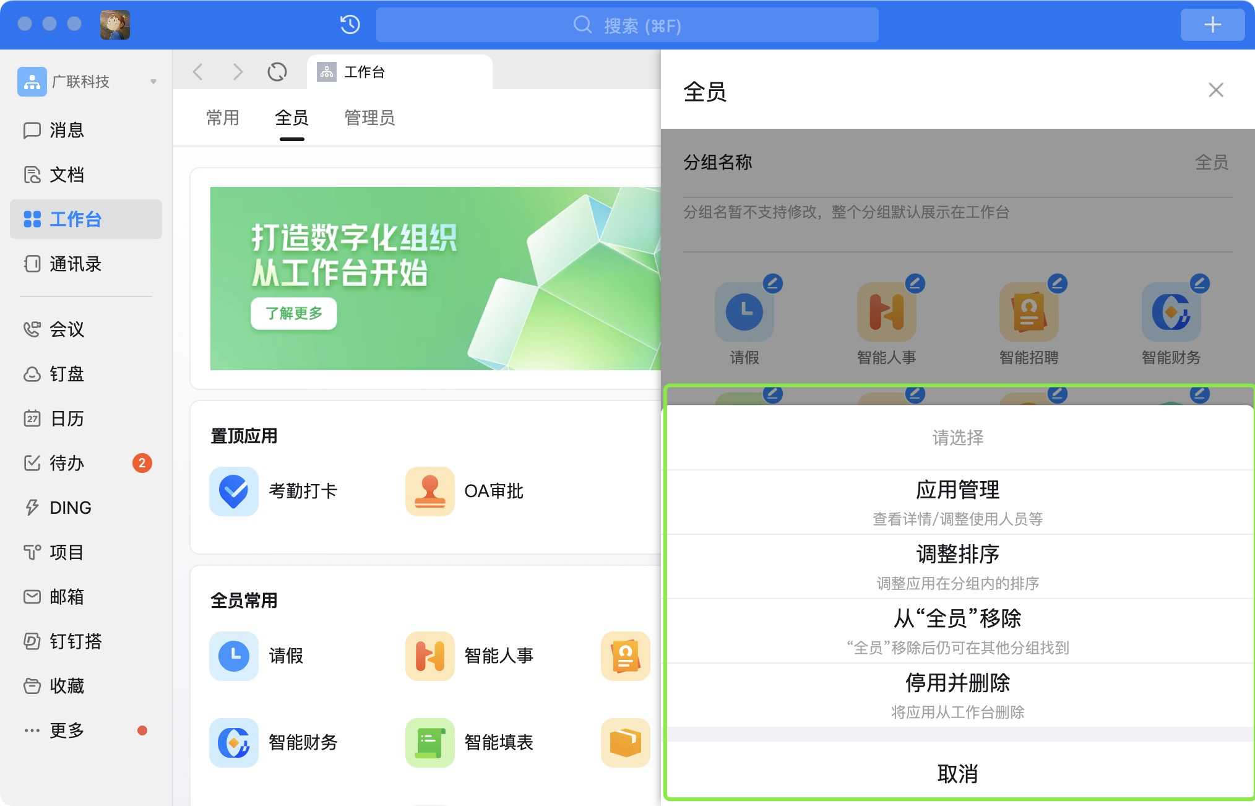Open DING in the sidebar
1255x806 pixels.
tap(86, 508)
